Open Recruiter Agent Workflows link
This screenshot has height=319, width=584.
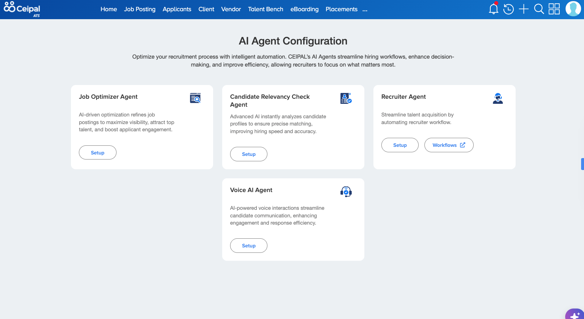(449, 145)
